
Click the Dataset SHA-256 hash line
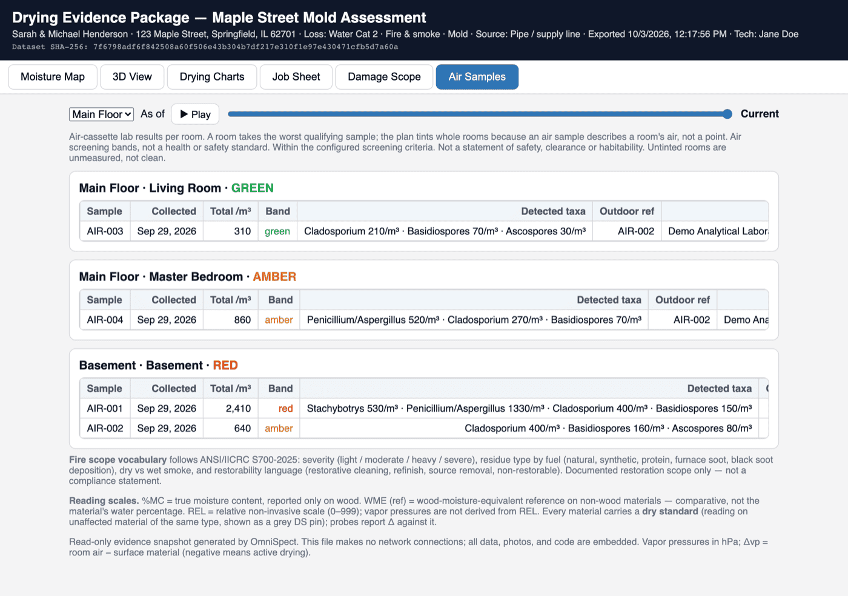205,47
